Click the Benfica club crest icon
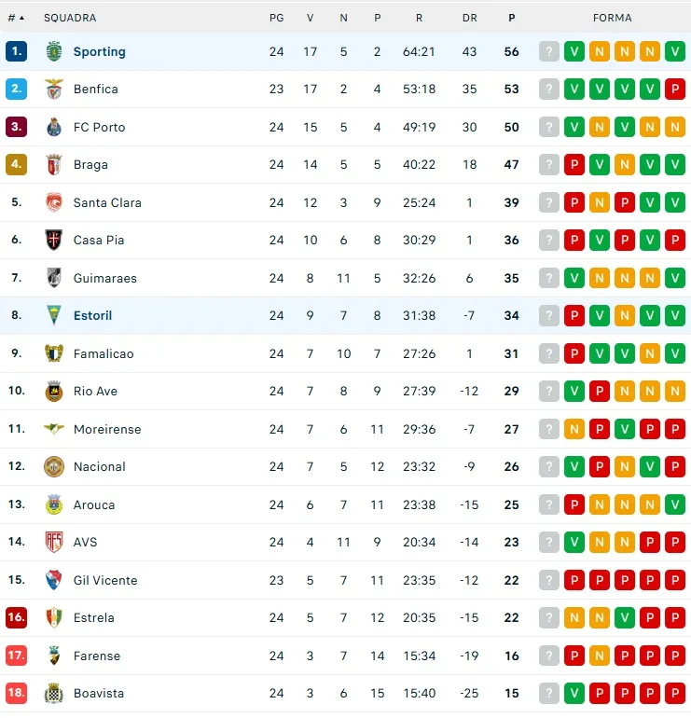This screenshot has width=691, height=718. tap(54, 90)
